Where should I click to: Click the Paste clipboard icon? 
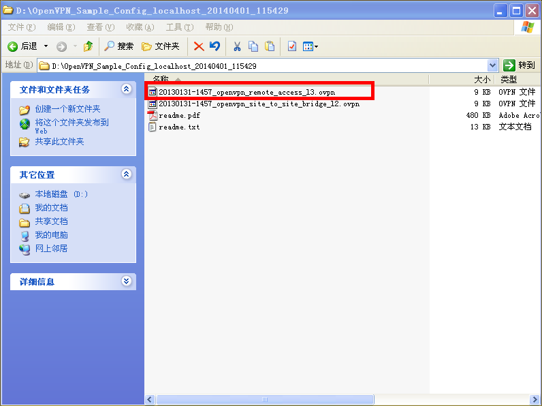click(270, 46)
